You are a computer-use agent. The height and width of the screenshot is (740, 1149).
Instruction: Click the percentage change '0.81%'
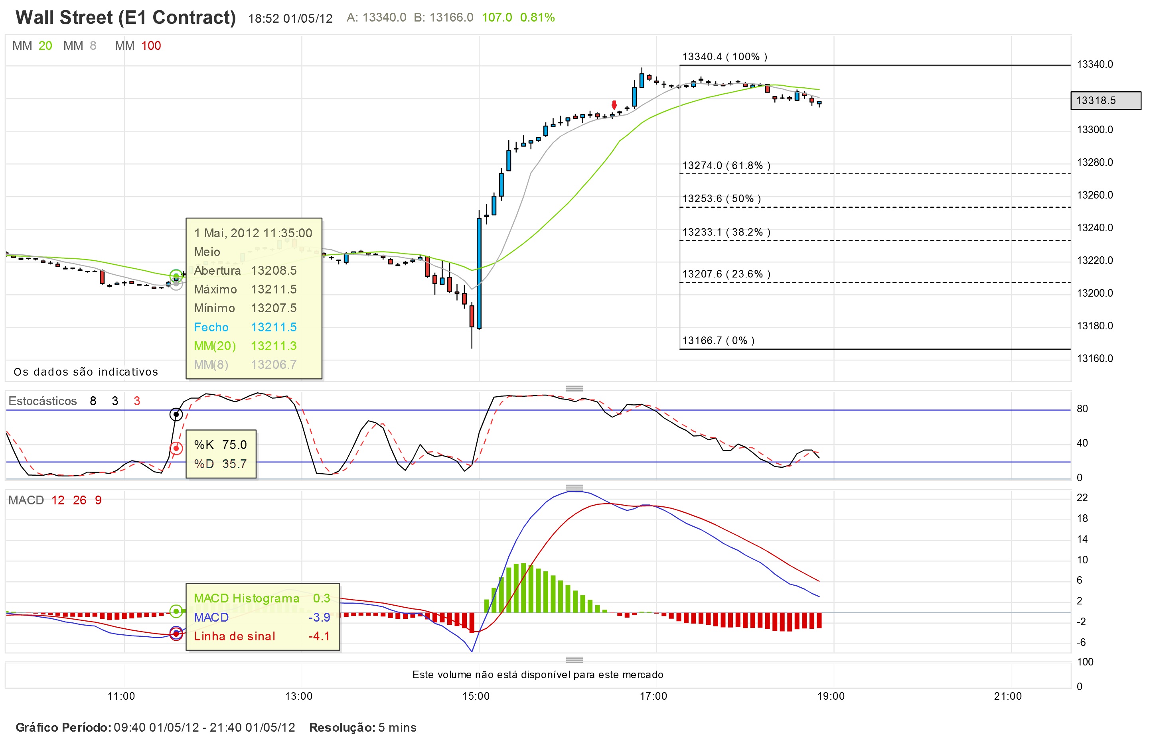click(537, 18)
